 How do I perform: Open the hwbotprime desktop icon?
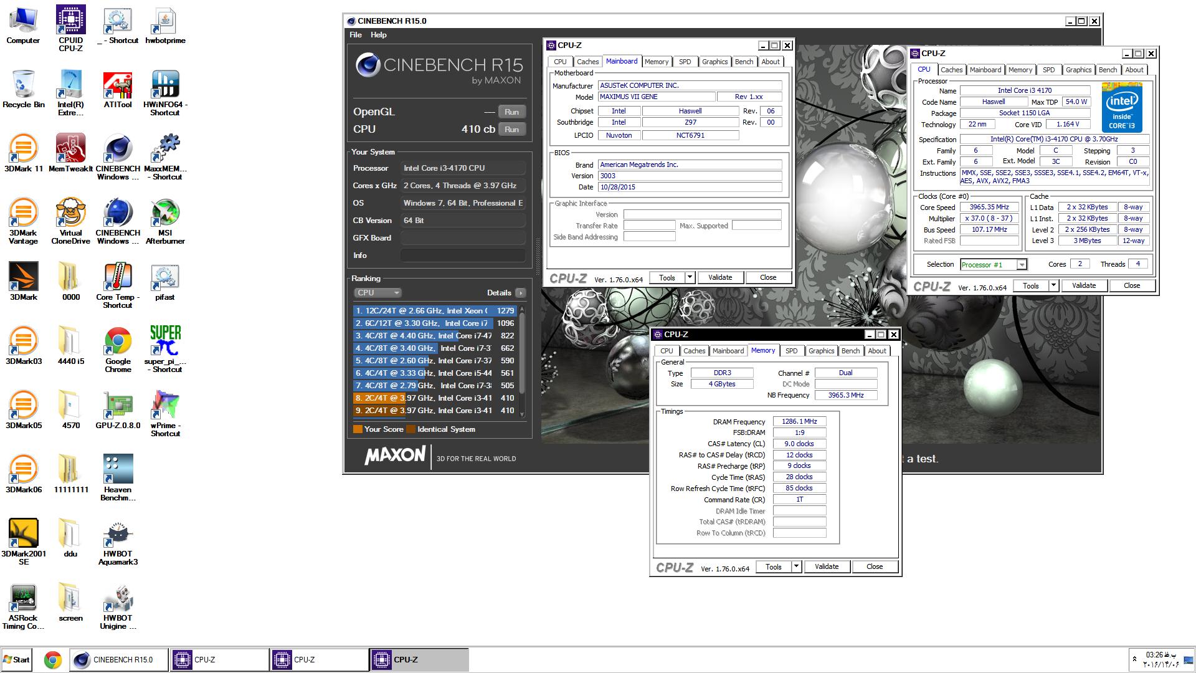pyautogui.click(x=165, y=26)
